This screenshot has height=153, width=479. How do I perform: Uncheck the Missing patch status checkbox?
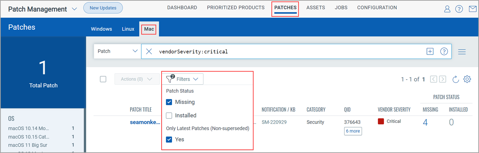click(169, 102)
